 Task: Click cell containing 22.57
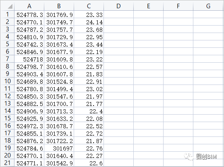[x=89, y=66]
